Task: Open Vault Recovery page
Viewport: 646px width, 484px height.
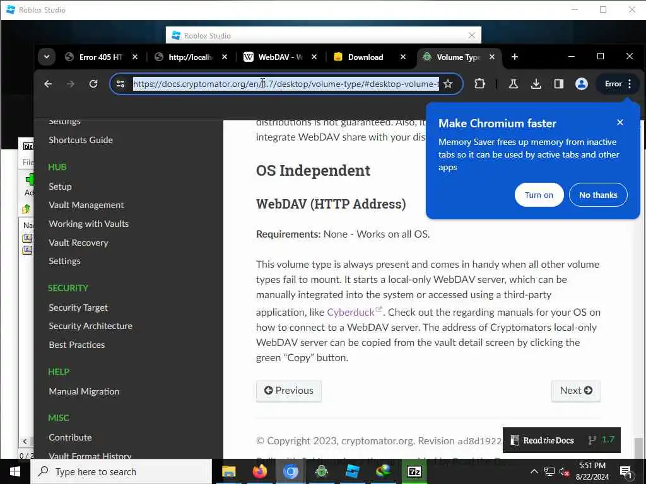Action: coord(78,243)
